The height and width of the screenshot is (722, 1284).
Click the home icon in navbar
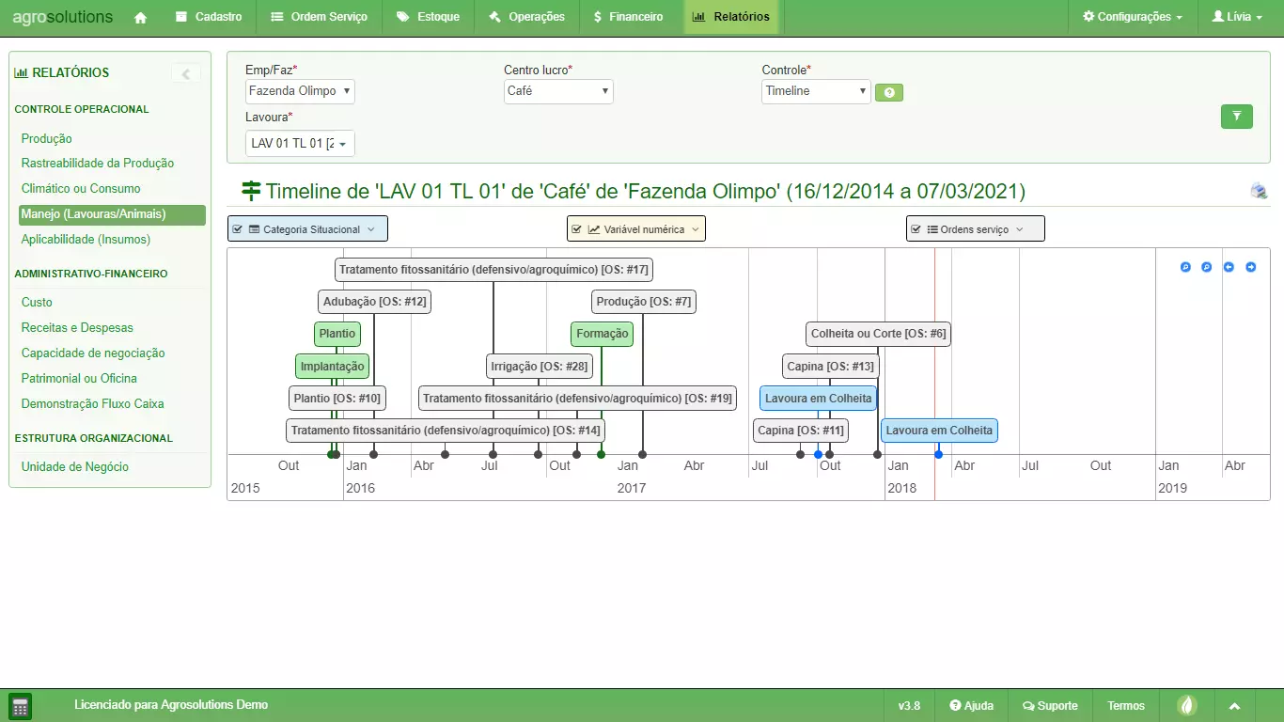(x=141, y=17)
